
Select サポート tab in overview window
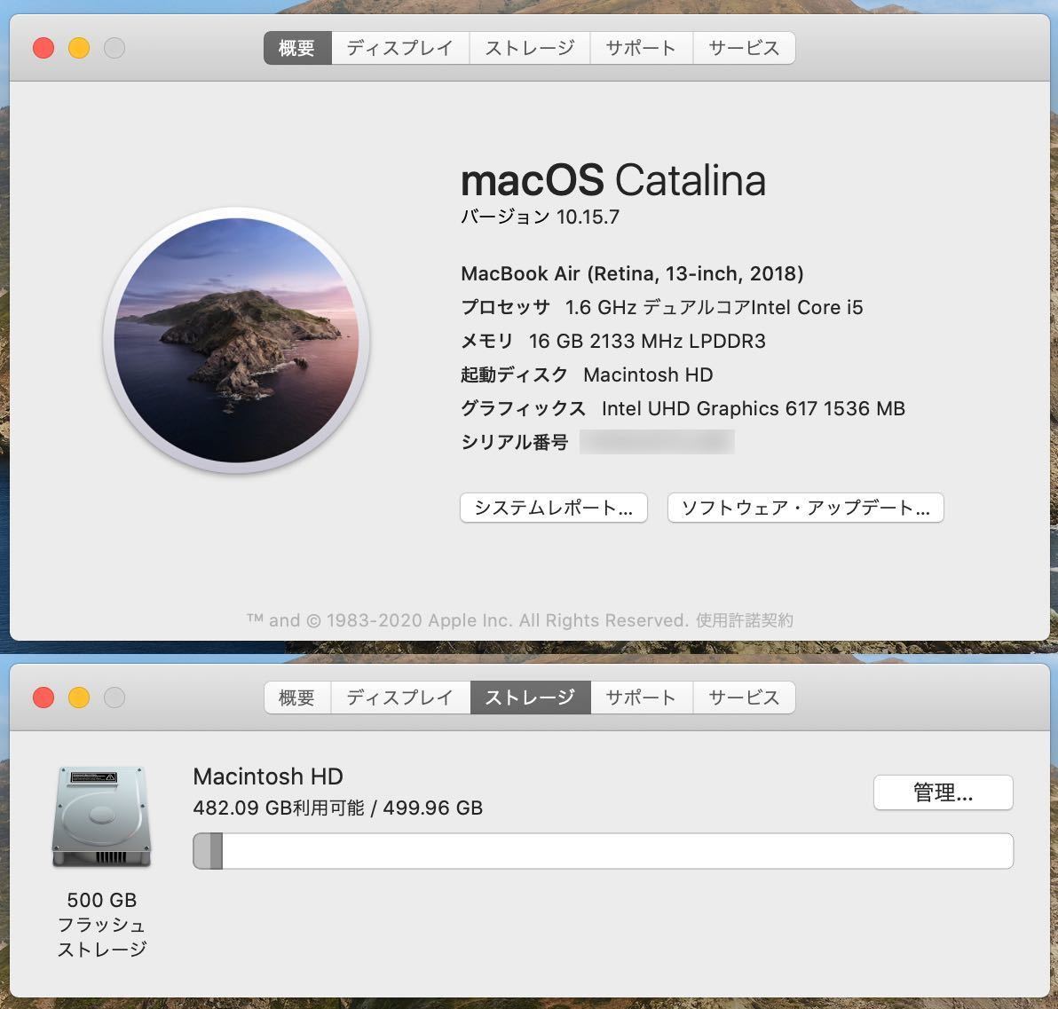coord(641,48)
